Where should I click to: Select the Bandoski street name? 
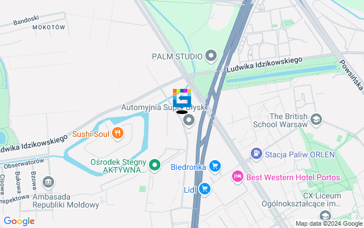coord(26,20)
